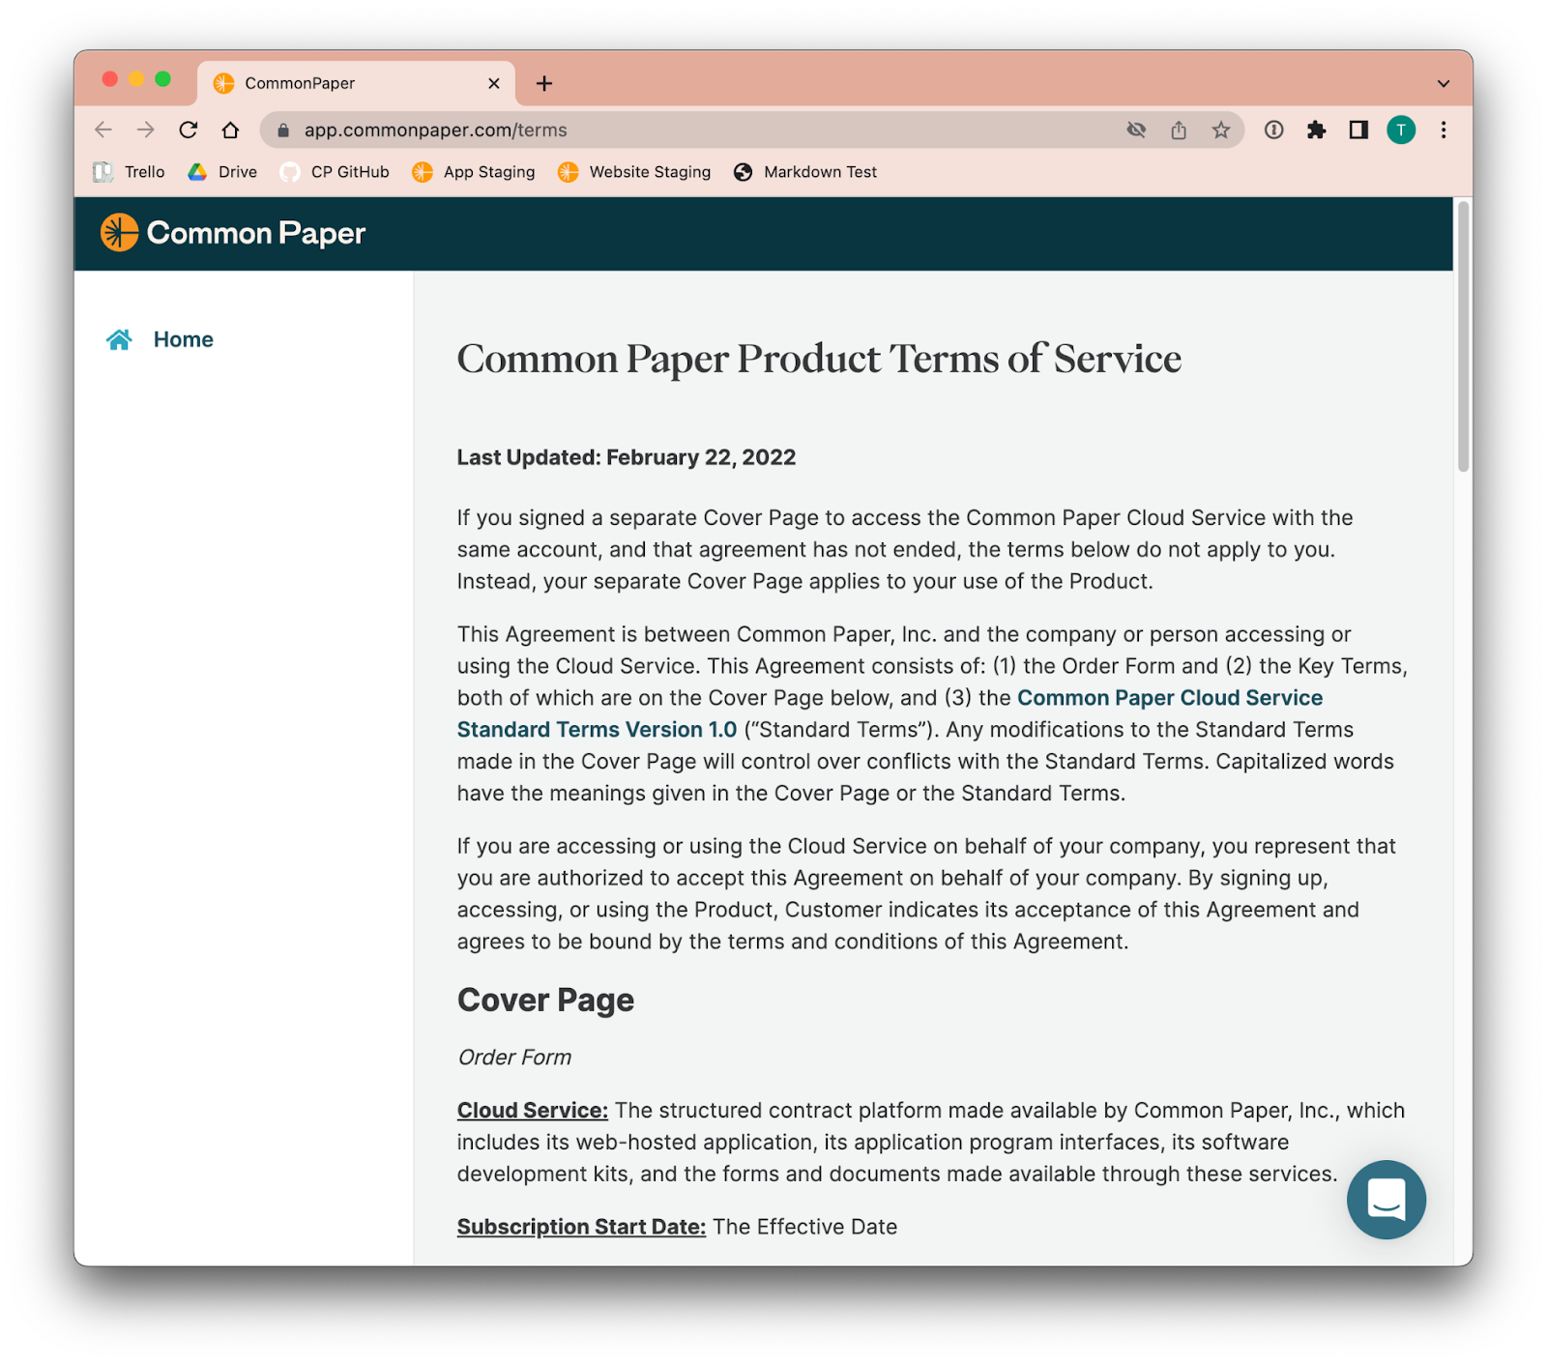Click the Order Form italic subheading

point(514,1058)
